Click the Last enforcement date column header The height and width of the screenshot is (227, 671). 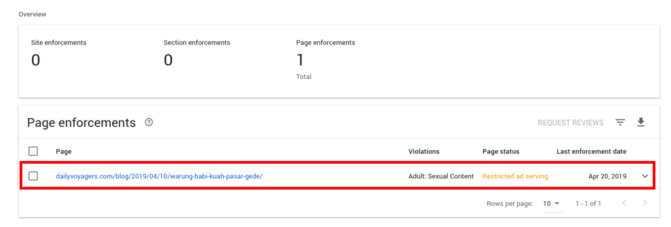coord(591,152)
